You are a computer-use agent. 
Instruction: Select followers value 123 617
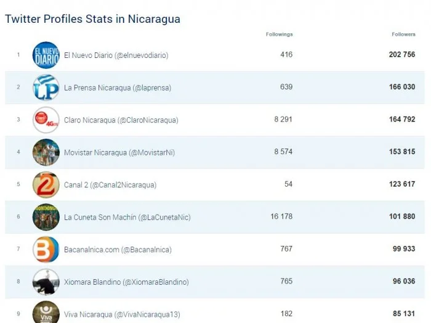point(402,184)
